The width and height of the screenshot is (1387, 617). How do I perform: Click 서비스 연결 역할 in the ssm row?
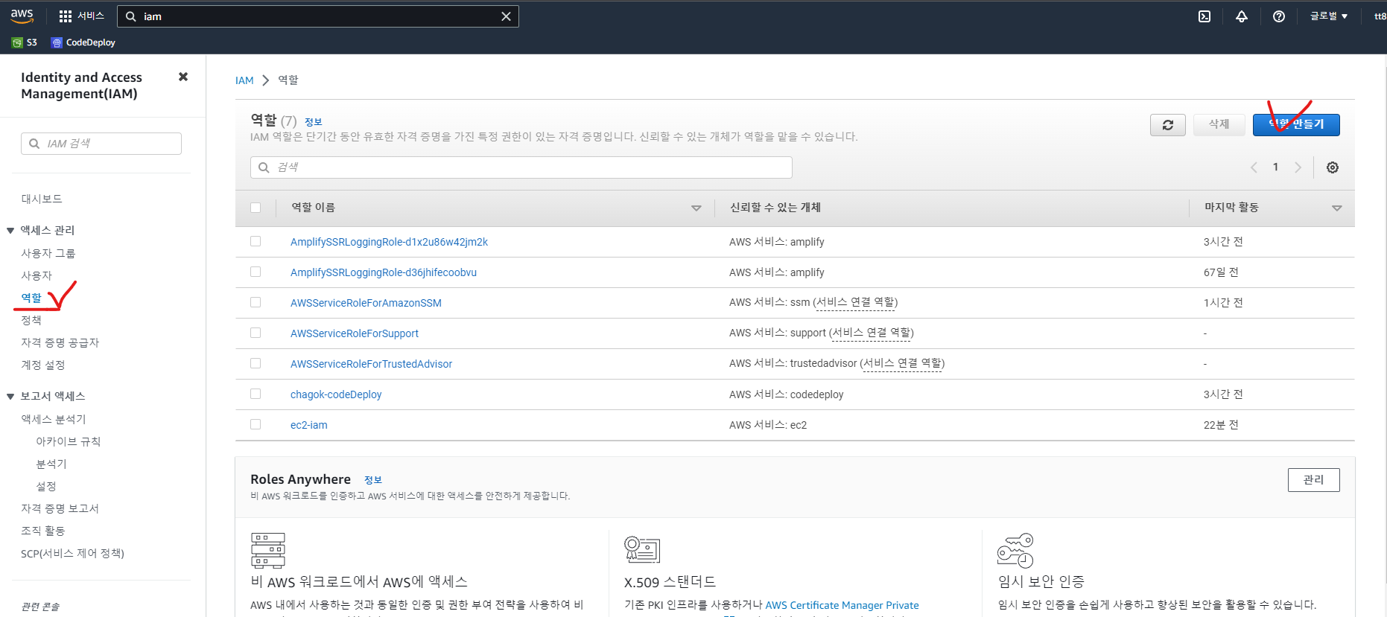(x=856, y=302)
